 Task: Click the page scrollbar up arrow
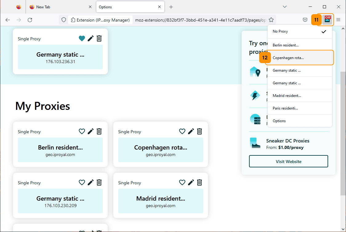(343, 28)
